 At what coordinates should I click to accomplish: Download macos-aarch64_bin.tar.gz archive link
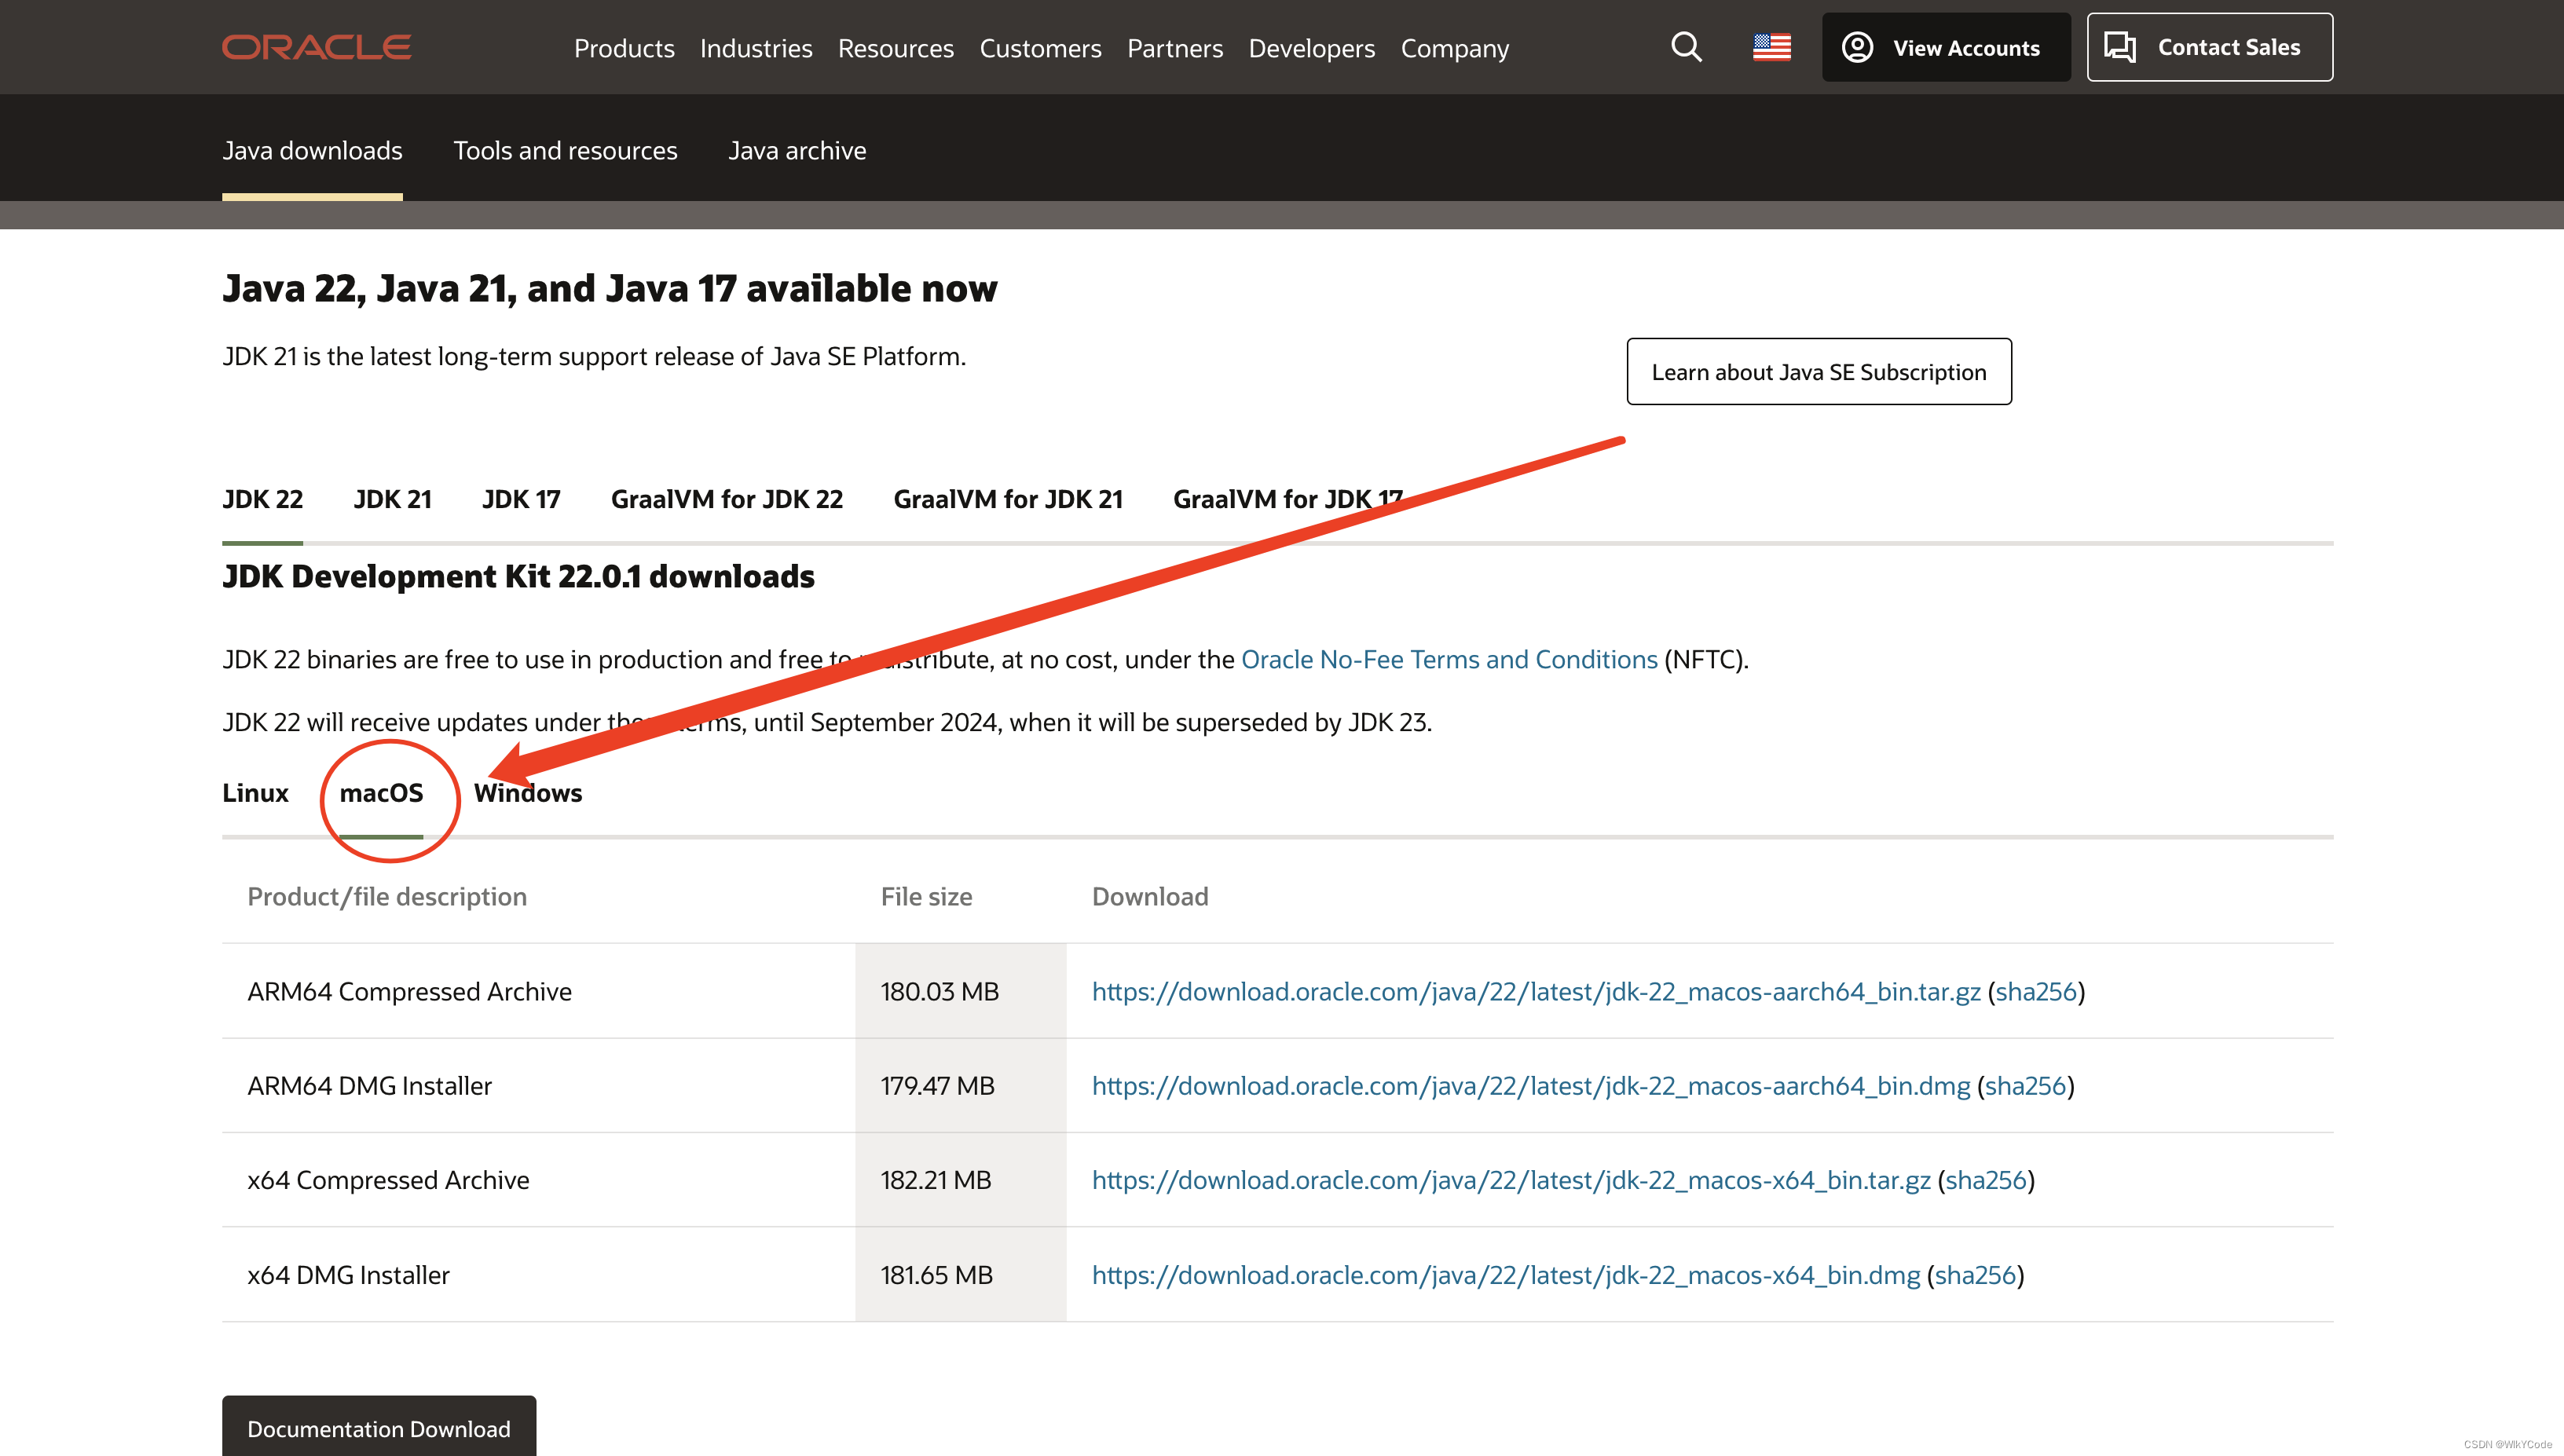(1536, 992)
